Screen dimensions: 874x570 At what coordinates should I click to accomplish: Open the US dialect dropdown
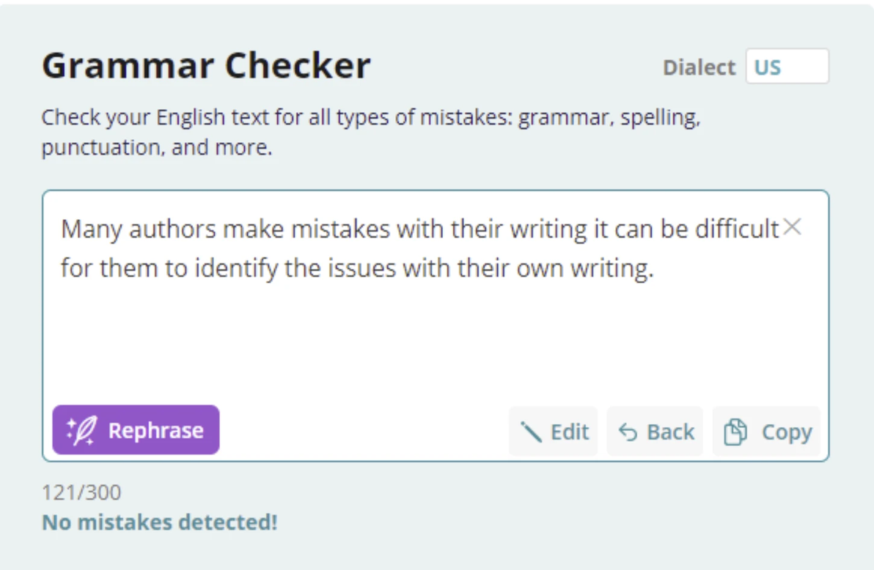[787, 67]
